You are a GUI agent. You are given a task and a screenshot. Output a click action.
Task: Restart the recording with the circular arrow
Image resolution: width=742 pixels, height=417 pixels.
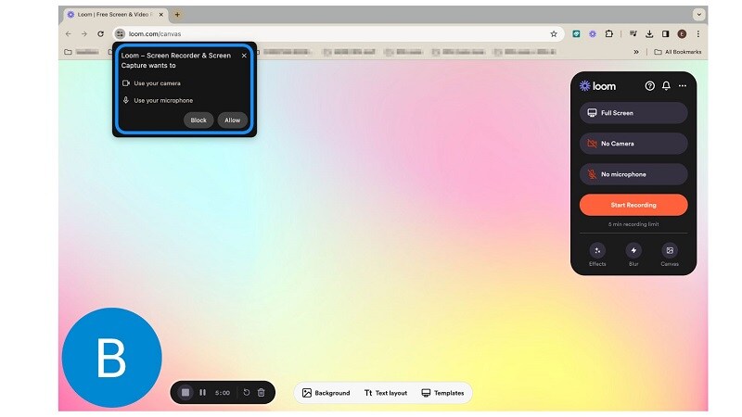(x=247, y=392)
